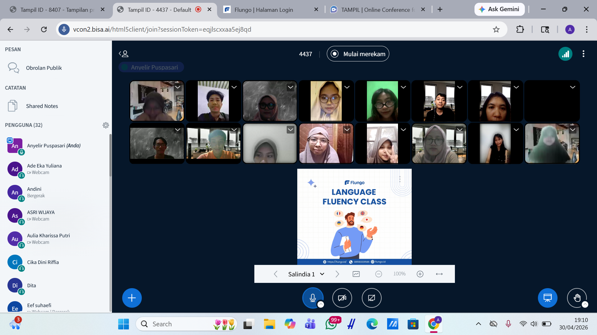This screenshot has height=335, width=597.
Task: Switch to Flungo Halaman Login tab
Action: [271, 10]
